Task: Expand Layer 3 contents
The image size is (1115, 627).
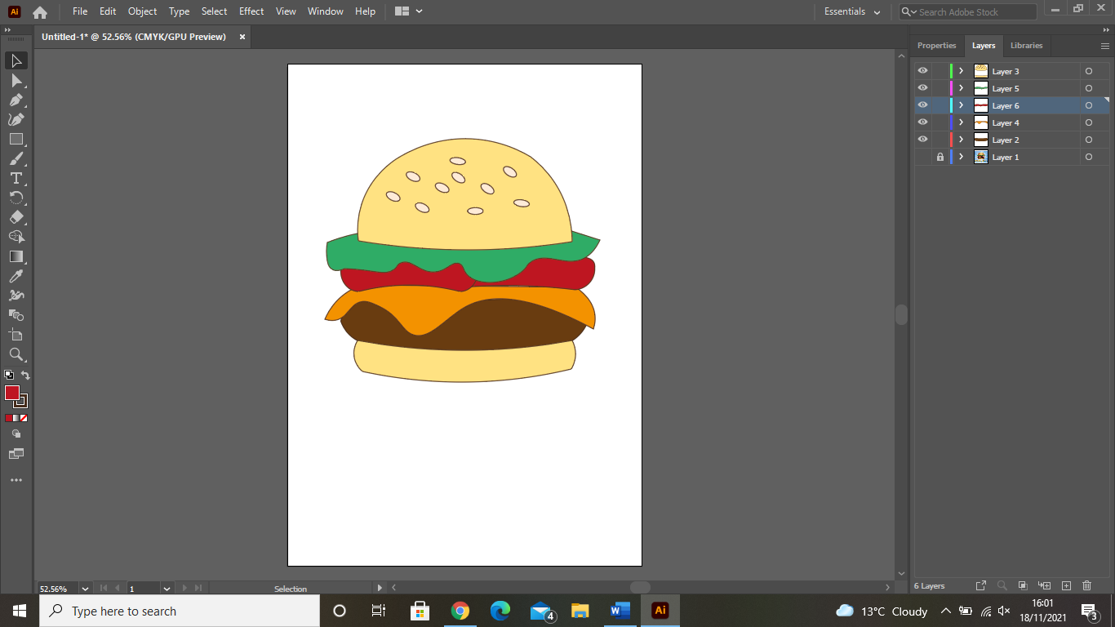Action: pyautogui.click(x=962, y=71)
